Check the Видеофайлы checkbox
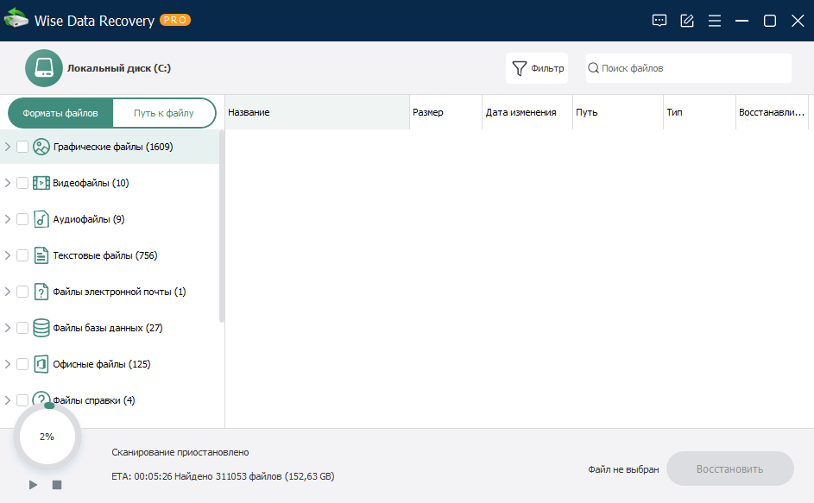The height and width of the screenshot is (503, 814). pos(22,183)
